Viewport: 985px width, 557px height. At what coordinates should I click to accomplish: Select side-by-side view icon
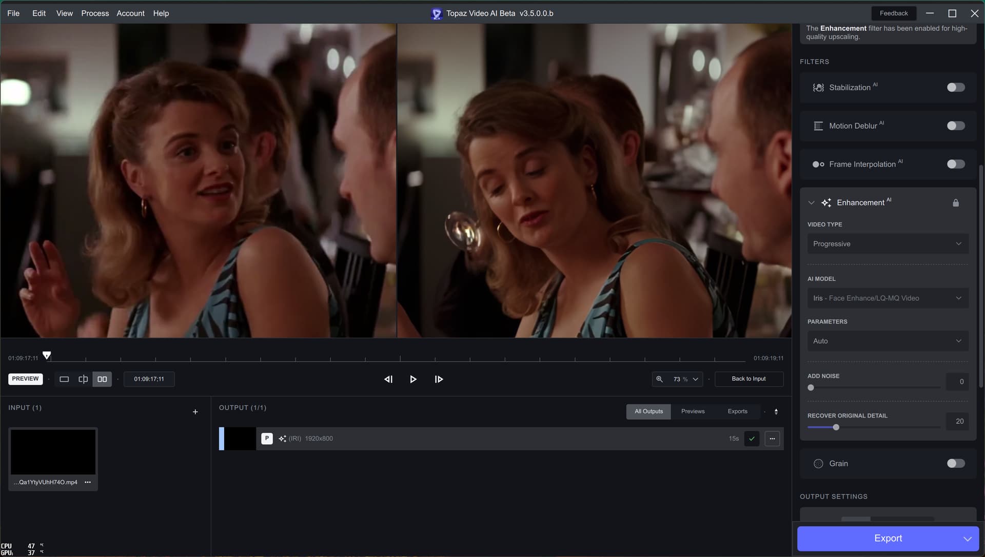point(102,379)
